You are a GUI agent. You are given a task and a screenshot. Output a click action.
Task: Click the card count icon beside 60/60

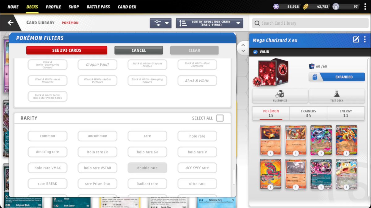312,66
